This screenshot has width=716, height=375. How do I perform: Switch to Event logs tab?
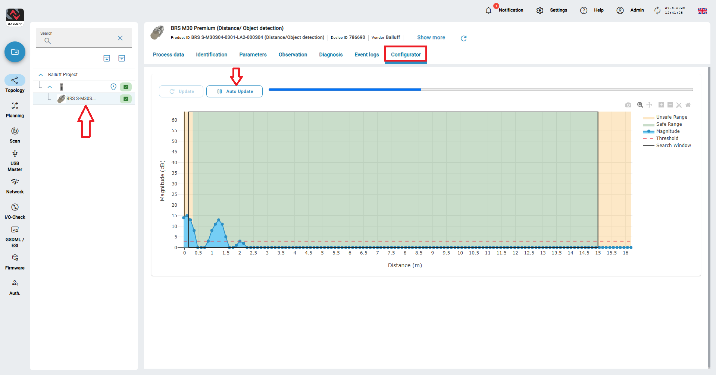point(367,54)
